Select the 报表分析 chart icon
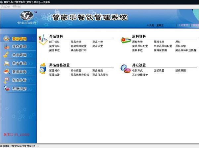199x148 pixels. [6, 80]
